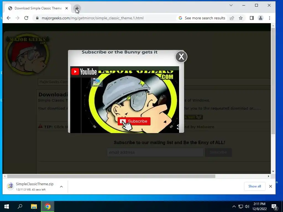
Task: Click the email address field
Action: [x=155, y=152]
